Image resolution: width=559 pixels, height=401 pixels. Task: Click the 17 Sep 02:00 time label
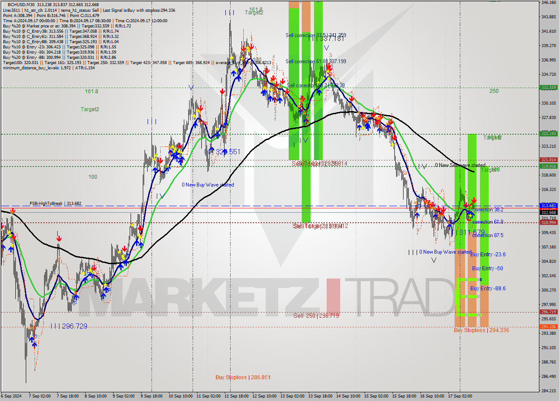coord(460,396)
